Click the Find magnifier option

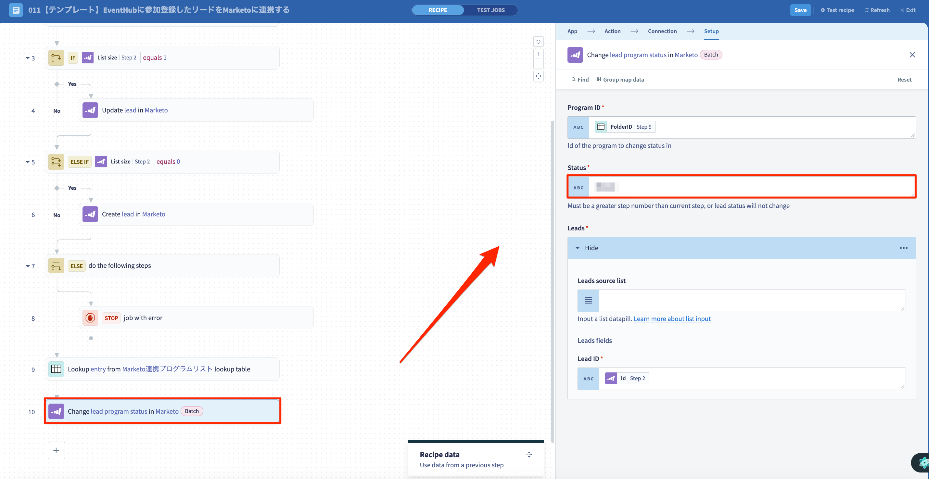pyautogui.click(x=580, y=79)
